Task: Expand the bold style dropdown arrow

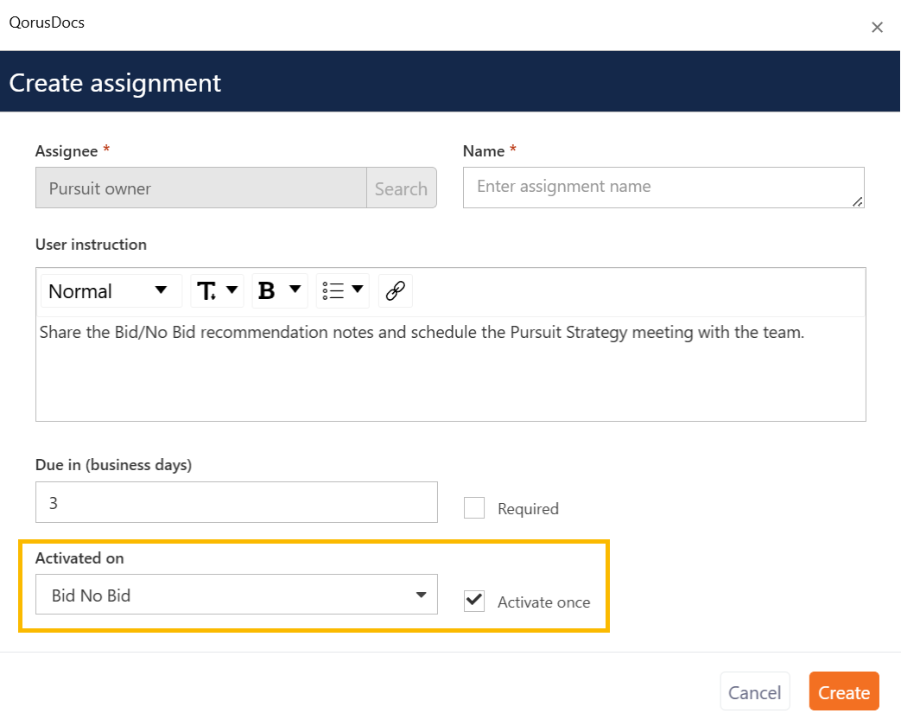Action: click(295, 289)
